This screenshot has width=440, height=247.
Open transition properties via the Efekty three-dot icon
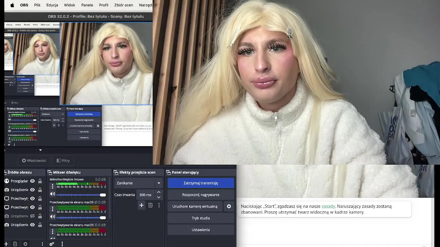(x=159, y=205)
